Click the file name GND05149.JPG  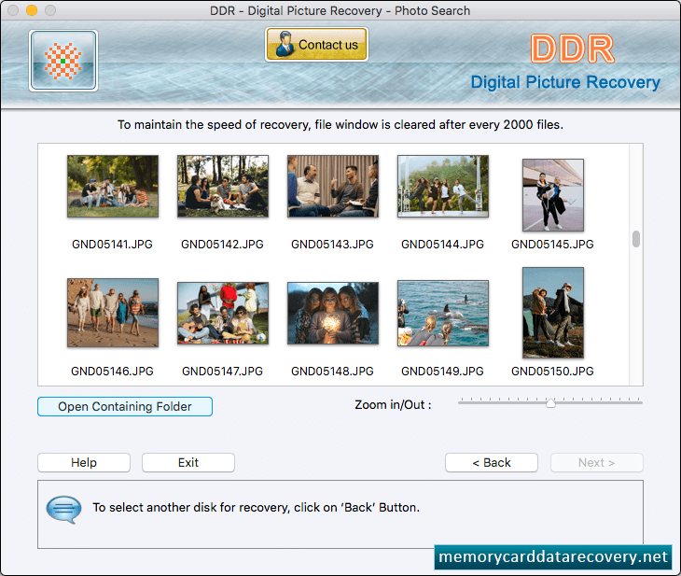coord(442,372)
